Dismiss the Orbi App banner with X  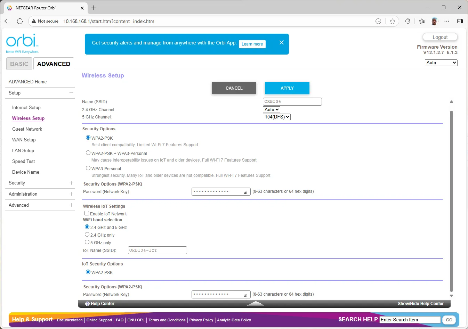pyautogui.click(x=282, y=42)
